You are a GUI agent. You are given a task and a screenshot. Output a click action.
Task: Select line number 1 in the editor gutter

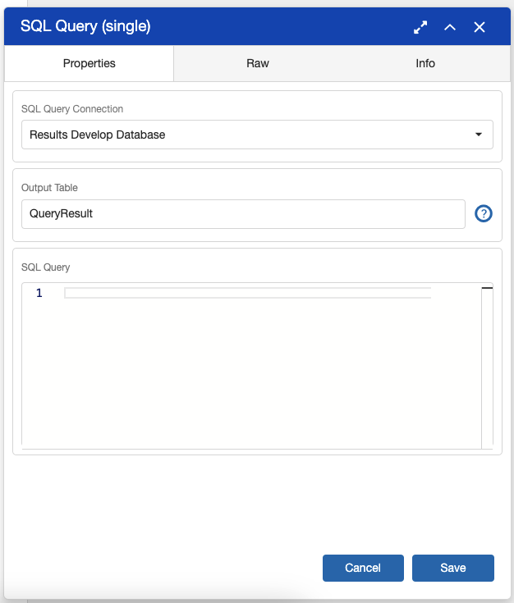point(39,293)
